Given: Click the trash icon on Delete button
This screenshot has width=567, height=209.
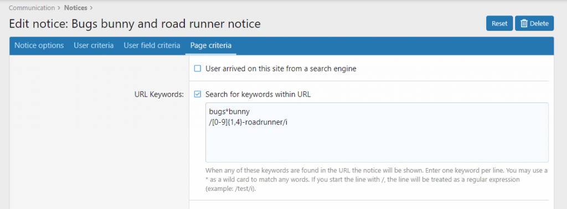Looking at the screenshot, I should point(524,23).
